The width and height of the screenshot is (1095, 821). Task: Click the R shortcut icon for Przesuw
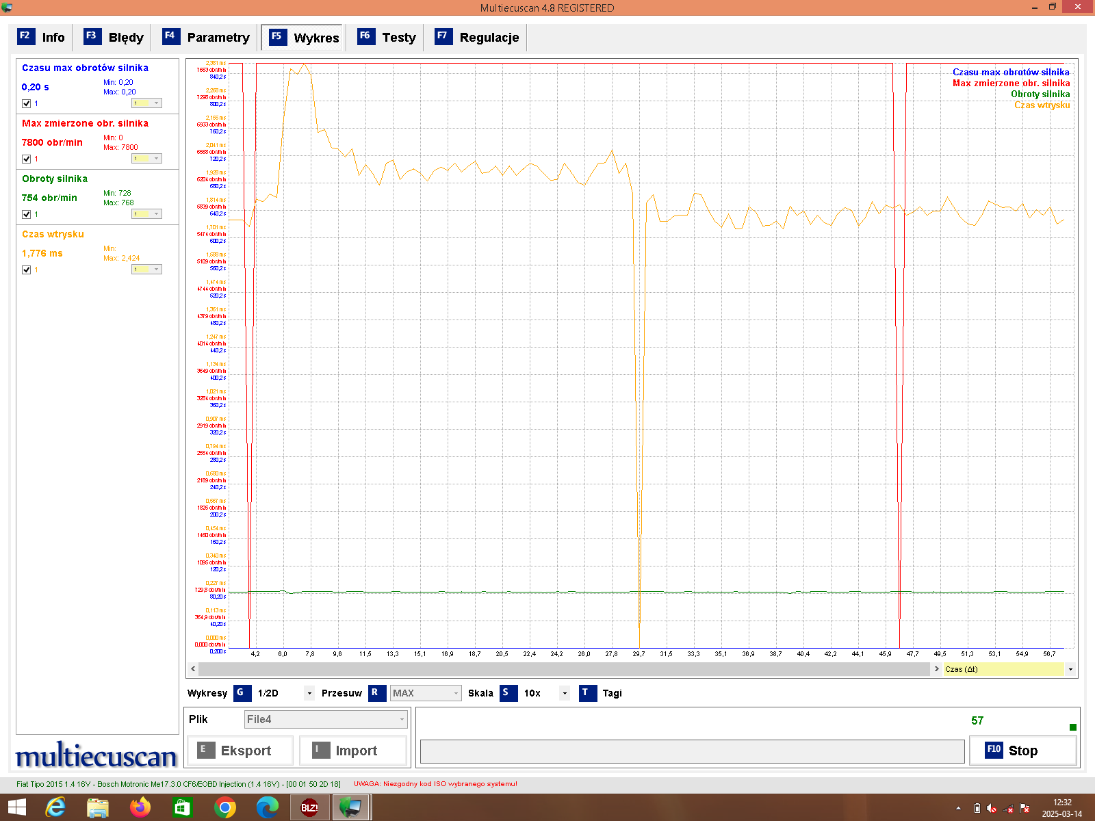point(376,693)
